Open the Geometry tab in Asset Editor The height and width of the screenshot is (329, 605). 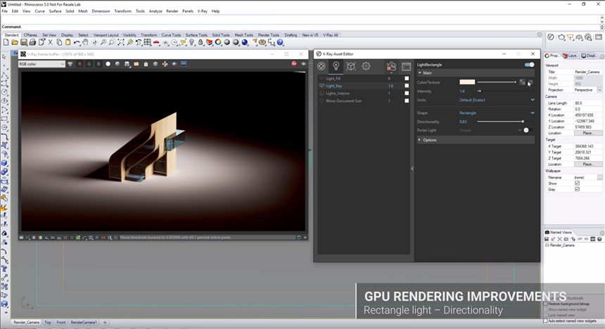click(351, 66)
